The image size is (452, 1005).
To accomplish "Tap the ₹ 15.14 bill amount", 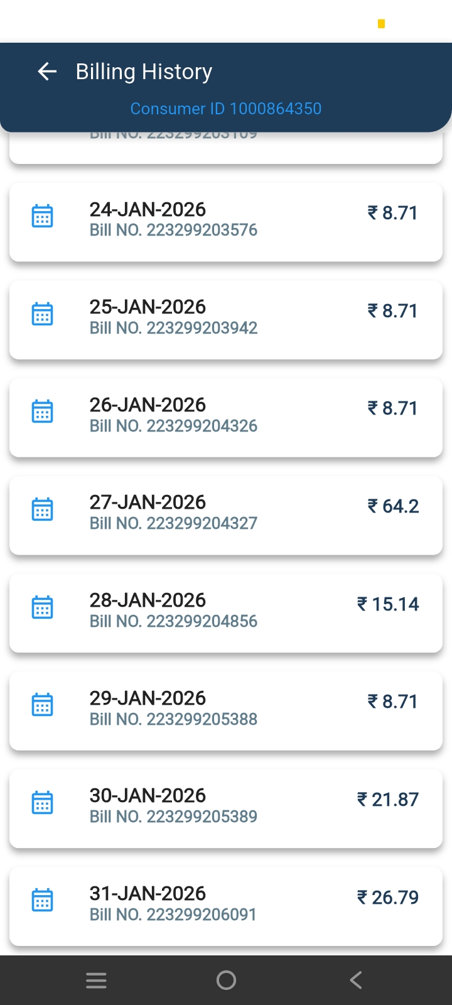I will pos(388,604).
